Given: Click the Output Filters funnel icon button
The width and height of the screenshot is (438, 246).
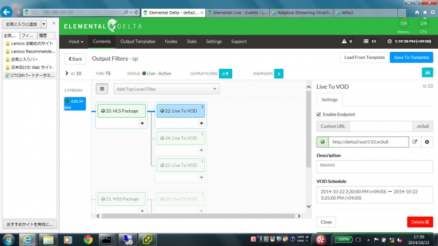Looking at the screenshot, I should coord(225,74).
